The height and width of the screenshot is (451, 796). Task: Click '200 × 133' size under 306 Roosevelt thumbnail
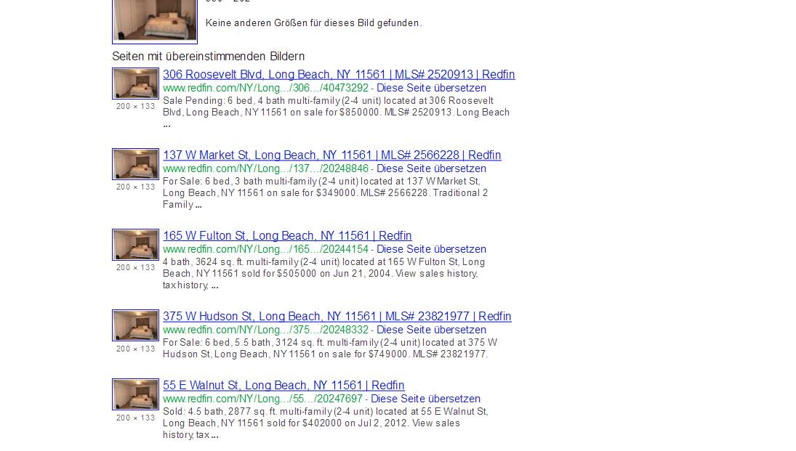pos(135,107)
